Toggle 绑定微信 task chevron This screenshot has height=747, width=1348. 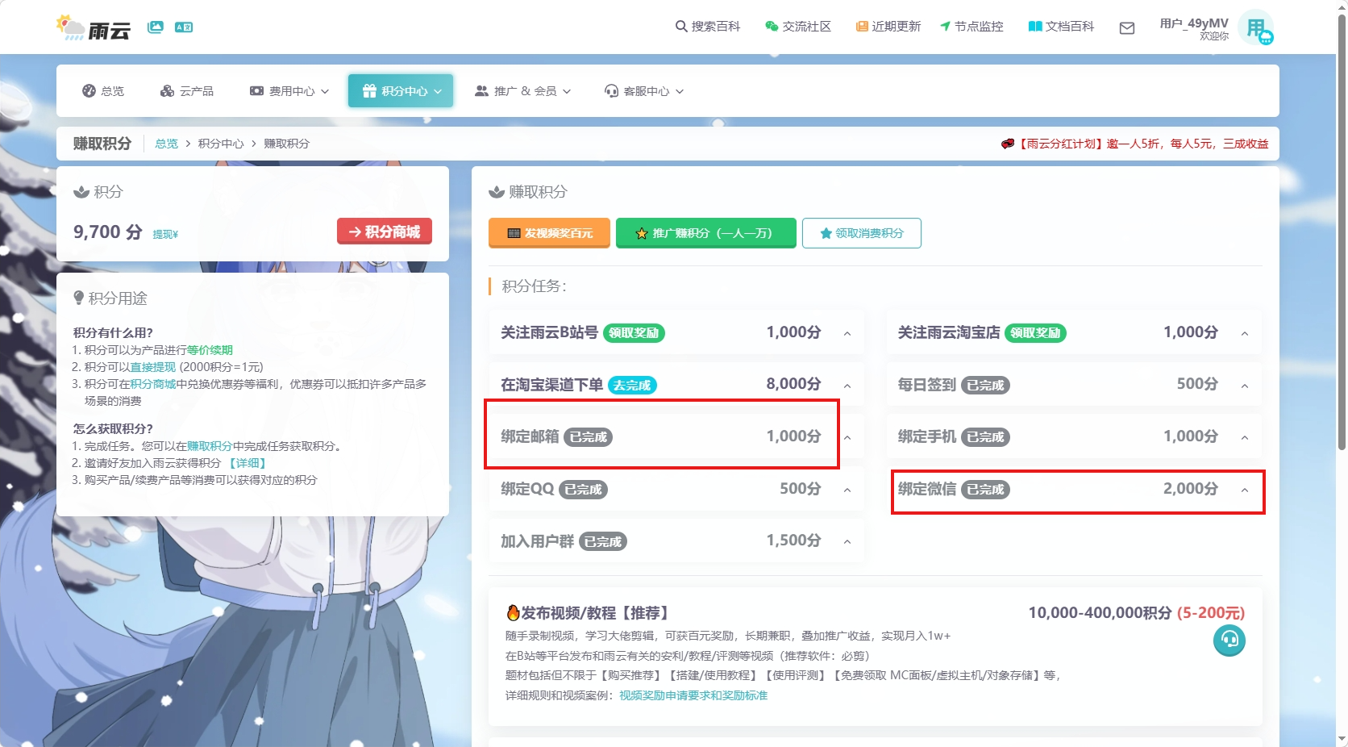click(x=1245, y=490)
